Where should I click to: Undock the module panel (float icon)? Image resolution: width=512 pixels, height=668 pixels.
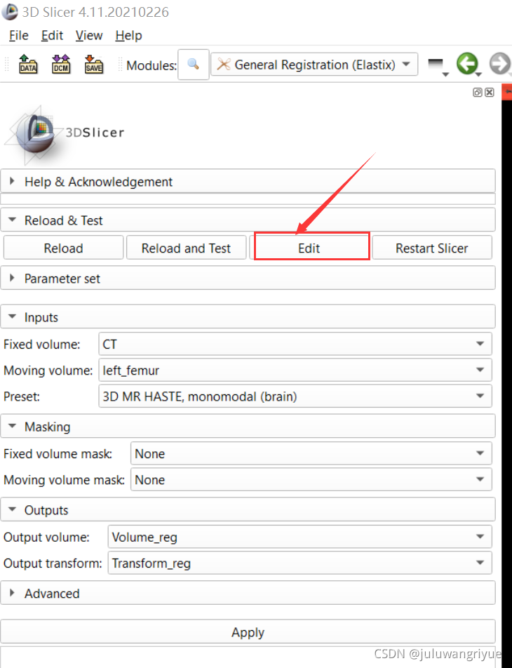click(x=478, y=93)
